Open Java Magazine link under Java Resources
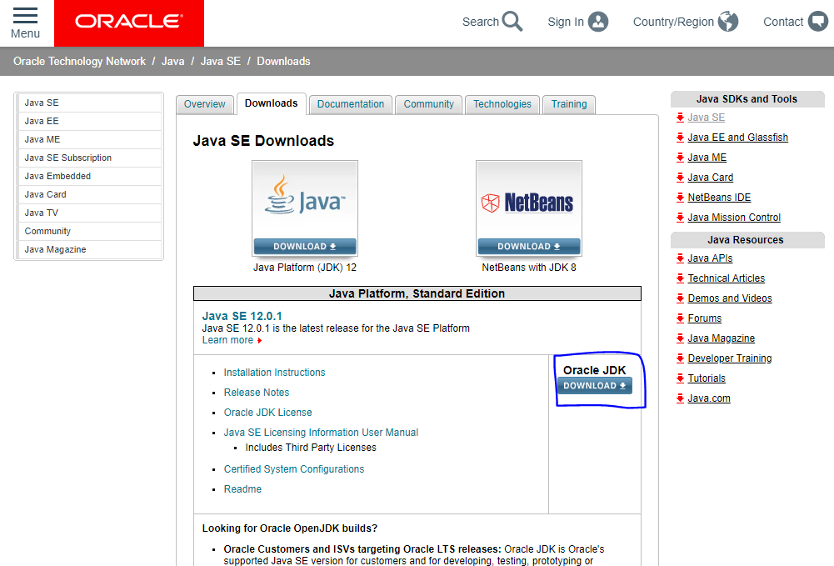This screenshot has width=834, height=566. tap(722, 338)
